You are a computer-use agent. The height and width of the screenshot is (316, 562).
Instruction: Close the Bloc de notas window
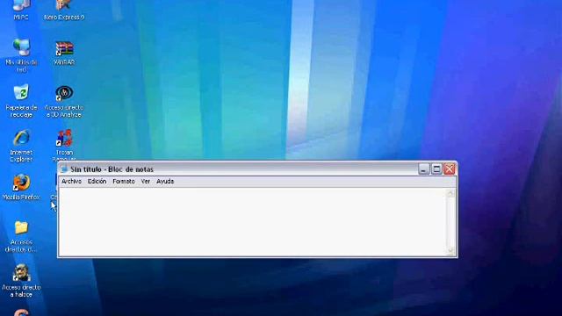click(x=449, y=169)
